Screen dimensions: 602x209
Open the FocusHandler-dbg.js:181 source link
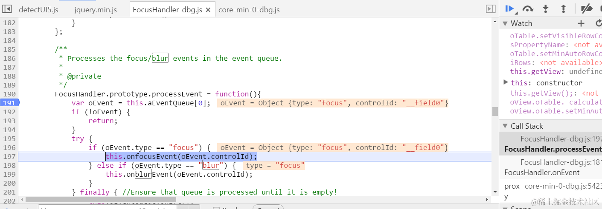[x=561, y=162]
